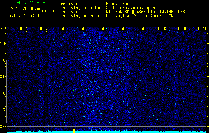Click the 0502 time axis label
Image resolution: width=209 pixels, height=133 pixels.
pyautogui.click(x=43, y=29)
